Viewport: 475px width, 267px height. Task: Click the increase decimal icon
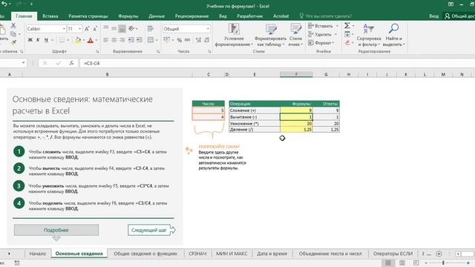(x=198, y=40)
